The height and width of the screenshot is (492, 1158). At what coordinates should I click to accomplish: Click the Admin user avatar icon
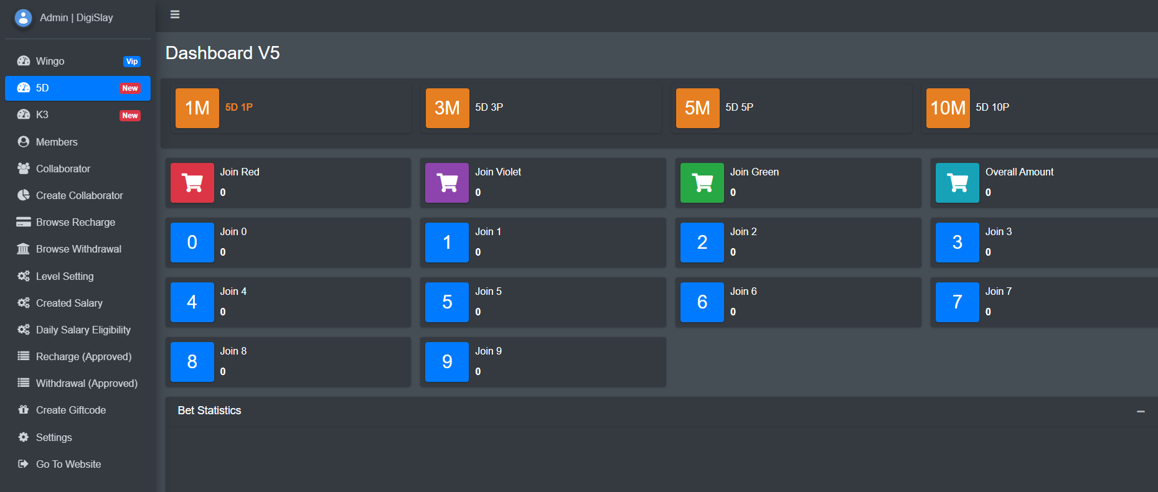(x=23, y=18)
